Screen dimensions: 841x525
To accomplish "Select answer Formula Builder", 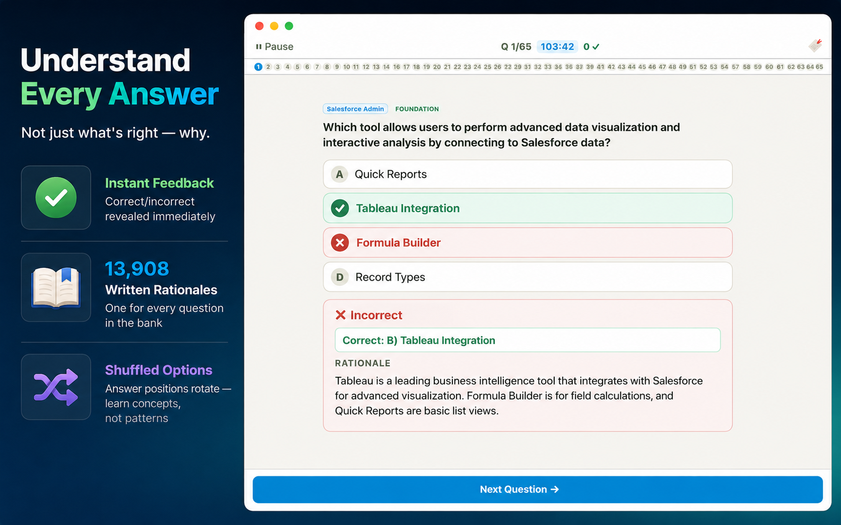I will [528, 243].
